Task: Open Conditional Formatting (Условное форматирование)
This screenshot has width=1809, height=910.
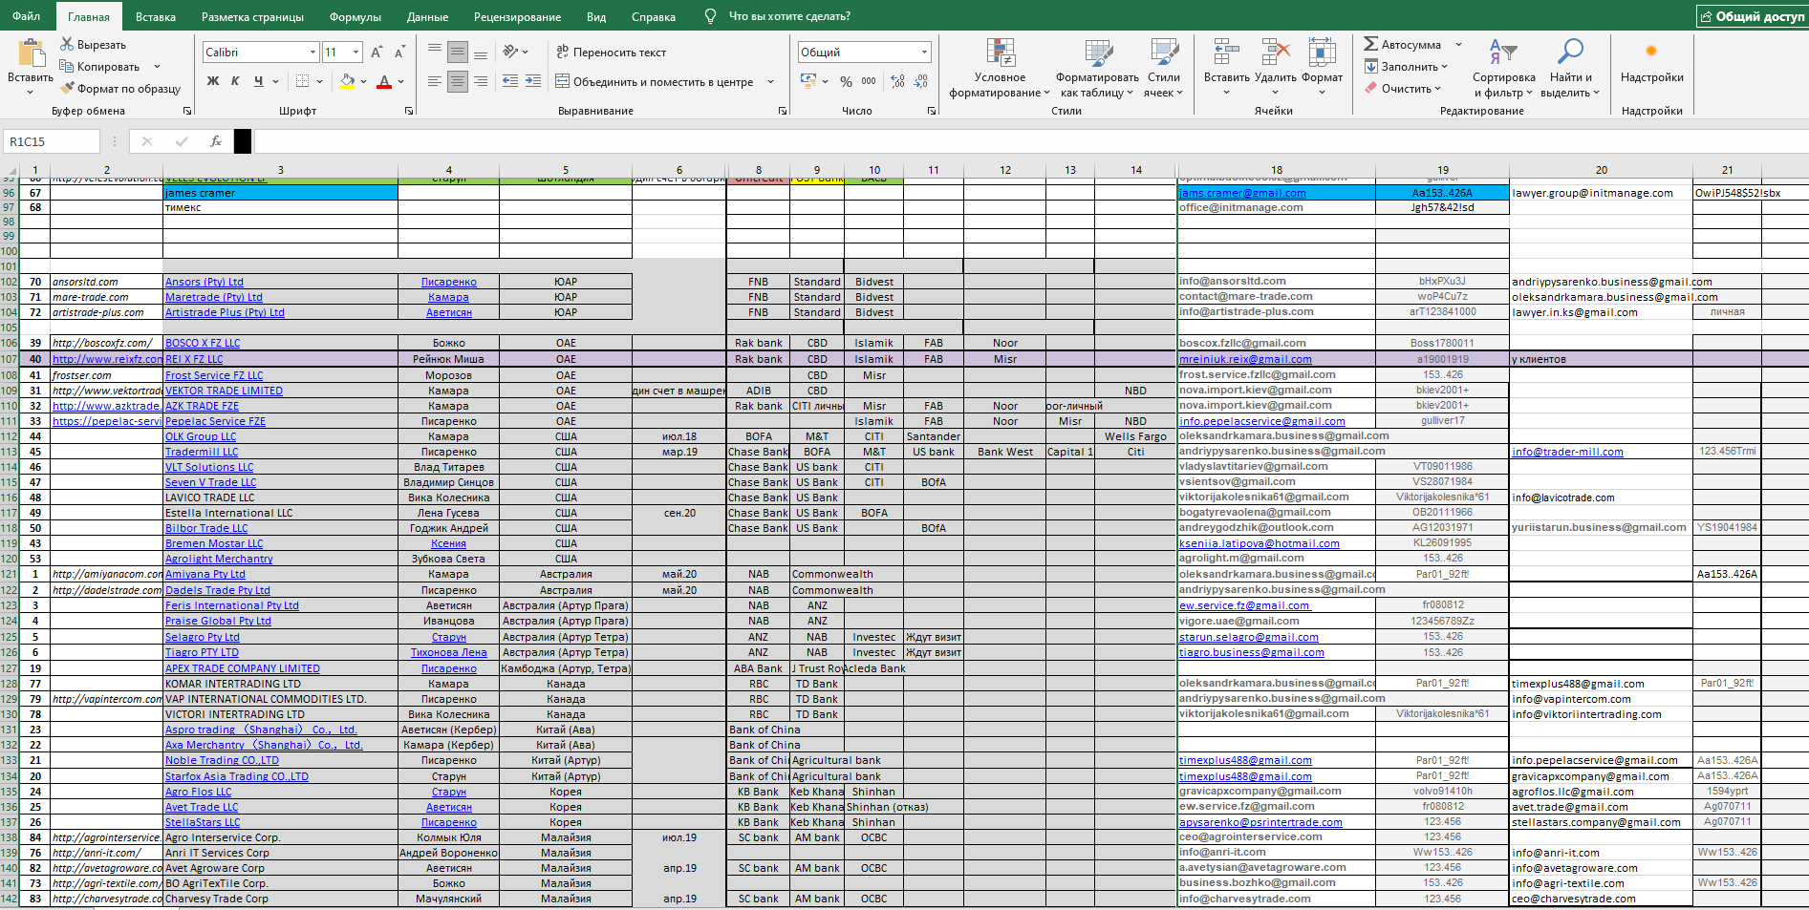Action: pyautogui.click(x=1000, y=68)
